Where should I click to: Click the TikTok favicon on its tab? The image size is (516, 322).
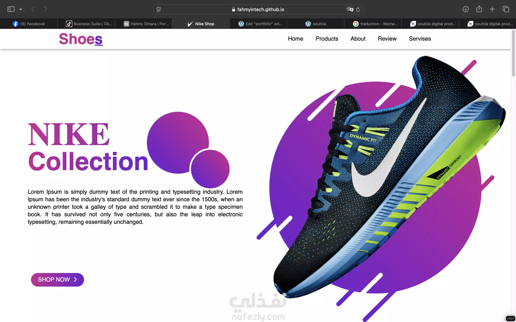coord(69,24)
